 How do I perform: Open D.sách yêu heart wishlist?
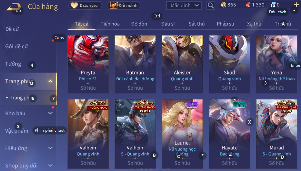85,5
